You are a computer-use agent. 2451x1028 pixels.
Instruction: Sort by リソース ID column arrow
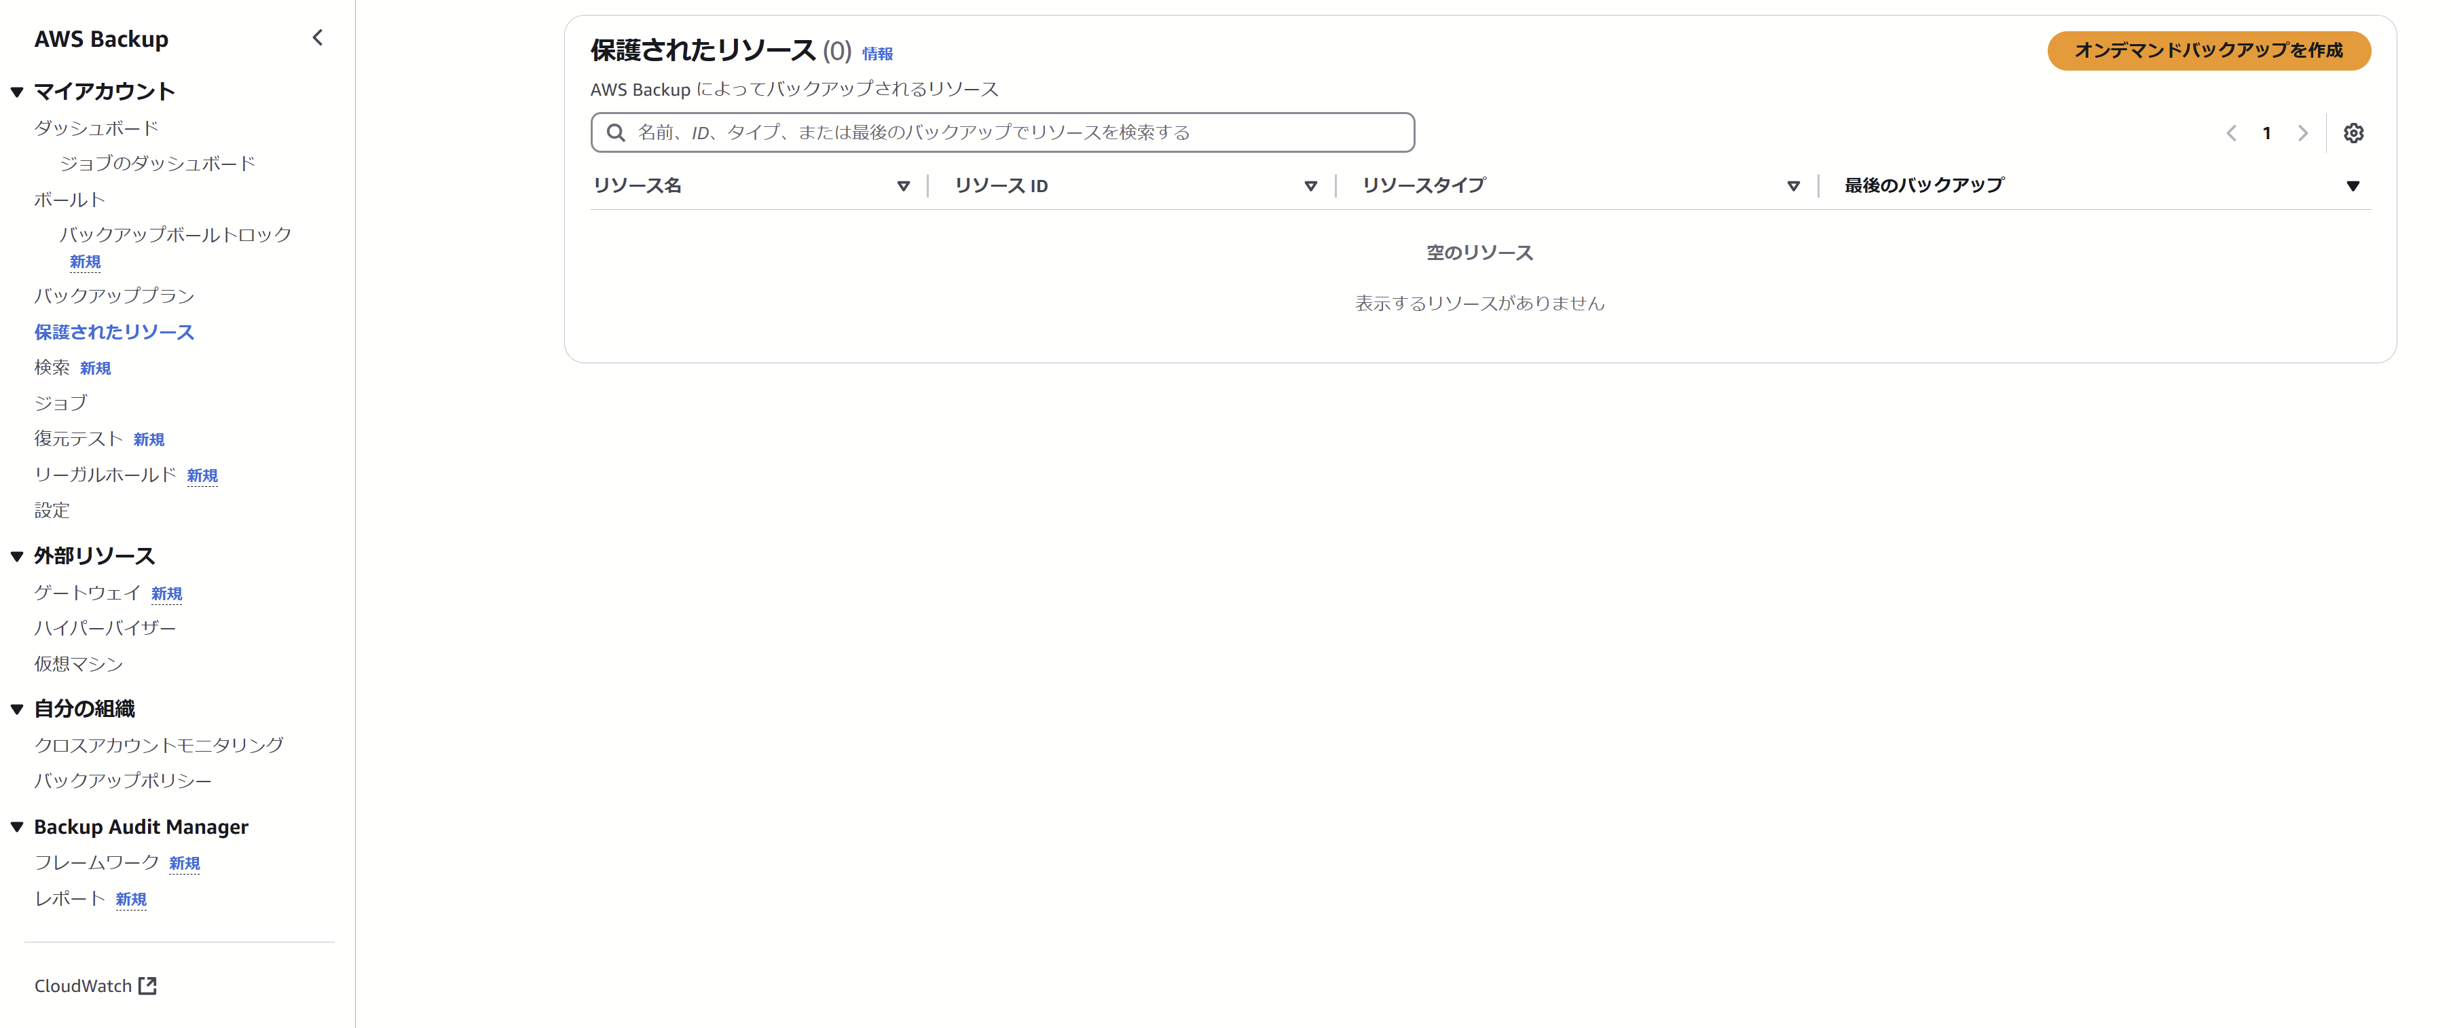1310,187
